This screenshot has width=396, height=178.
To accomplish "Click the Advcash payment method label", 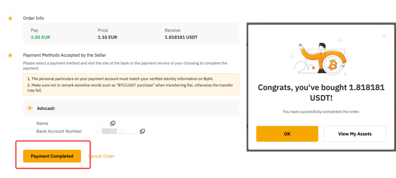I will (x=46, y=108).
